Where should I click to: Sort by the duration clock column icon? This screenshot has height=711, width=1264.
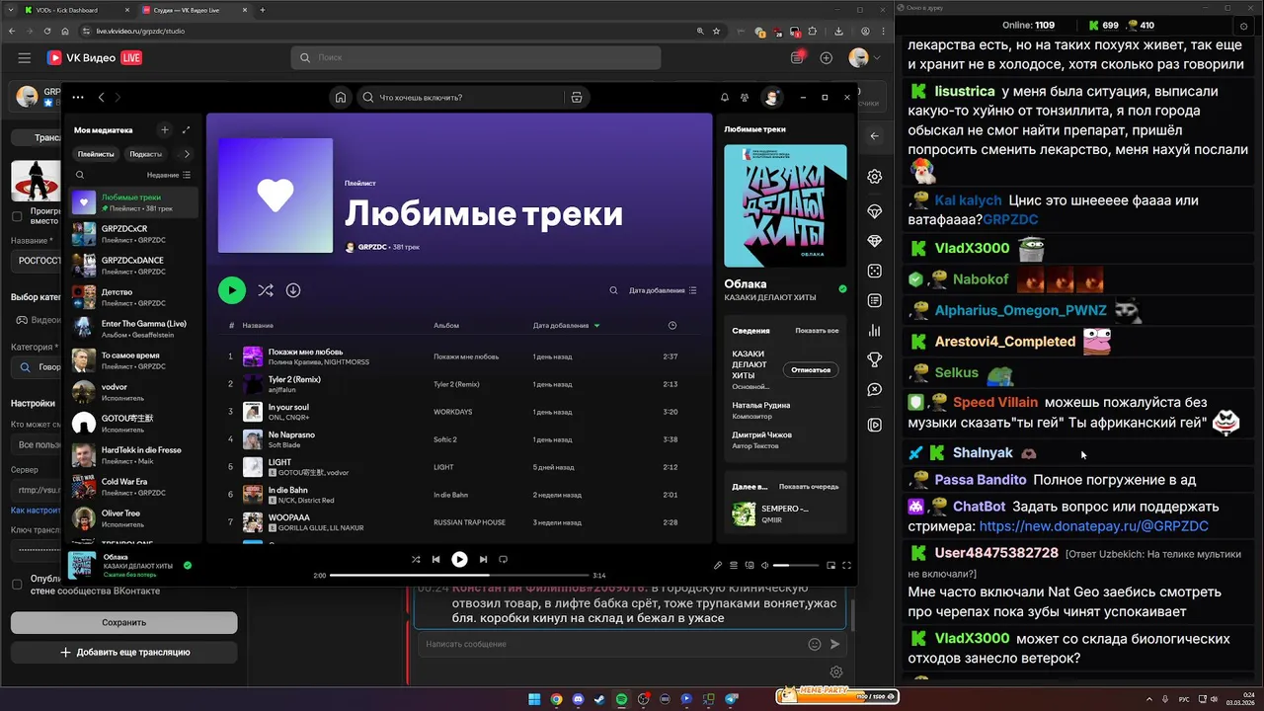point(672,325)
